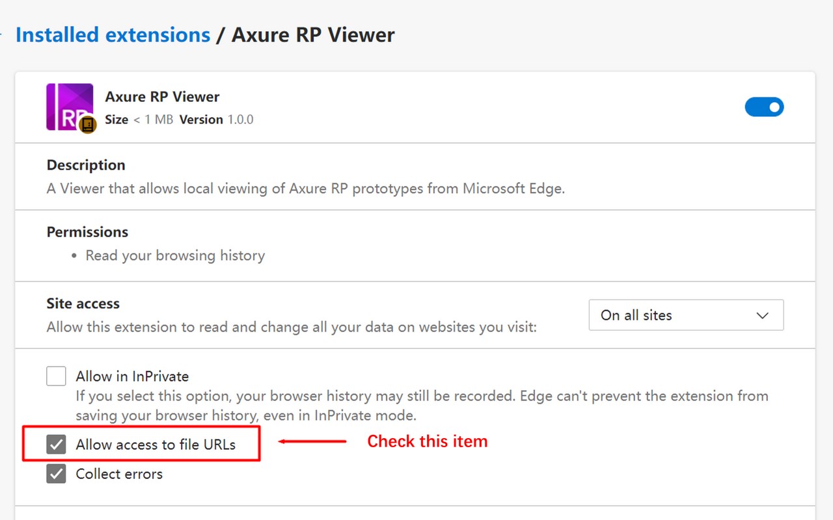
Task: Click the Site access dropdown chevron arrow
Action: [x=763, y=316]
